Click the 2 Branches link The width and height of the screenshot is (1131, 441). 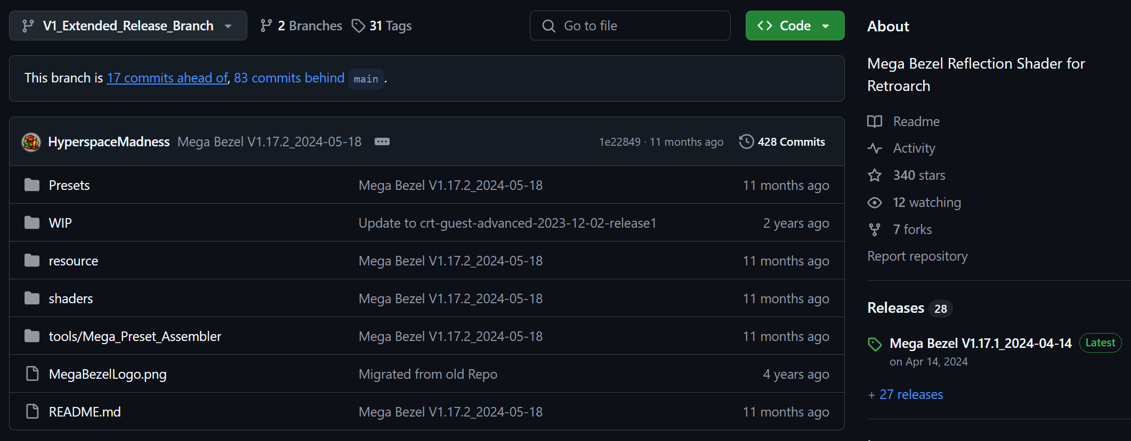click(301, 26)
